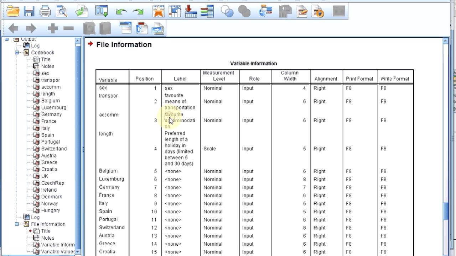The image size is (456, 256).
Task: Open Print Preview
Action: tap(62, 11)
